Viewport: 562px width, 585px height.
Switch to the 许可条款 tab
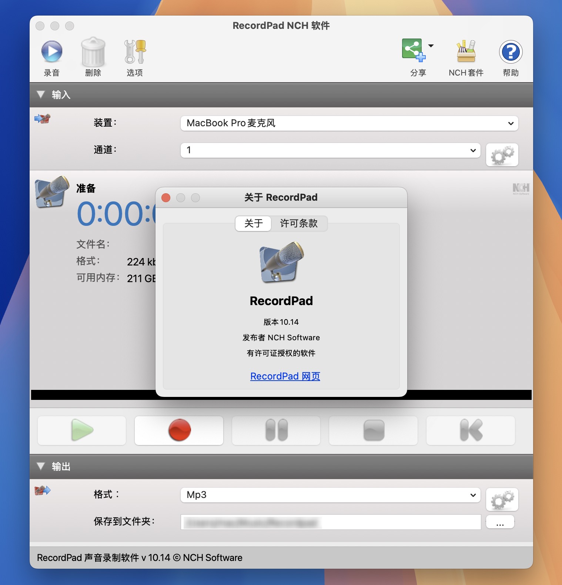[299, 223]
